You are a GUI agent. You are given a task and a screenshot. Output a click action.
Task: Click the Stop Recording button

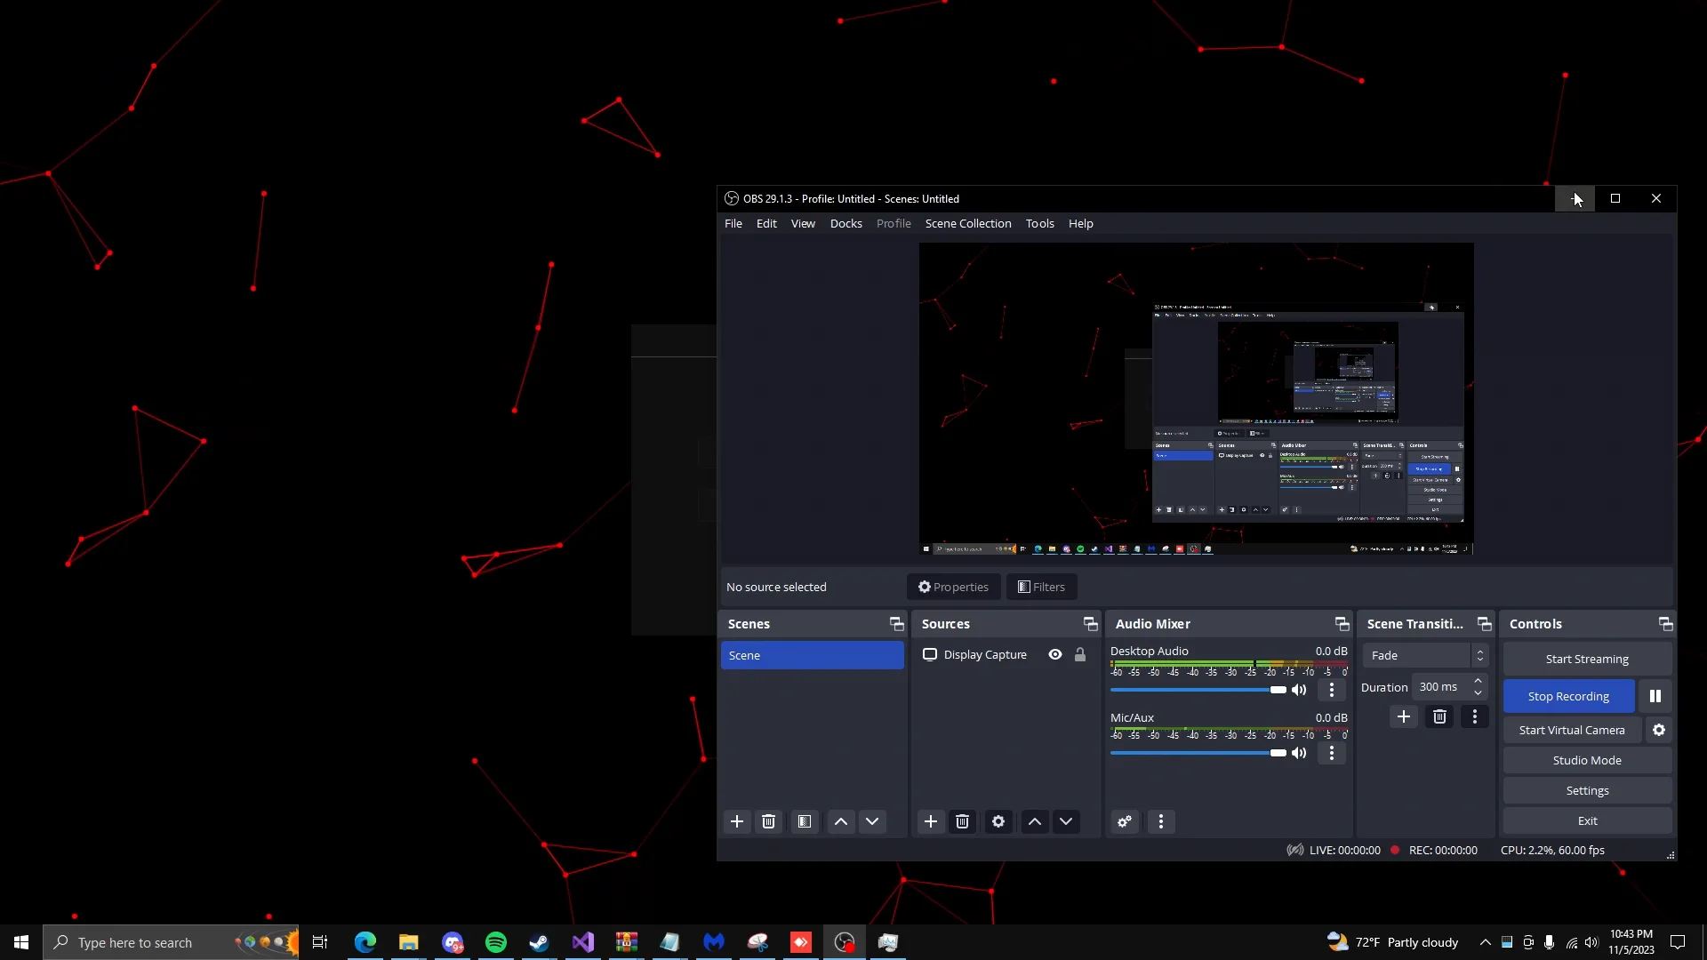pos(1567,696)
